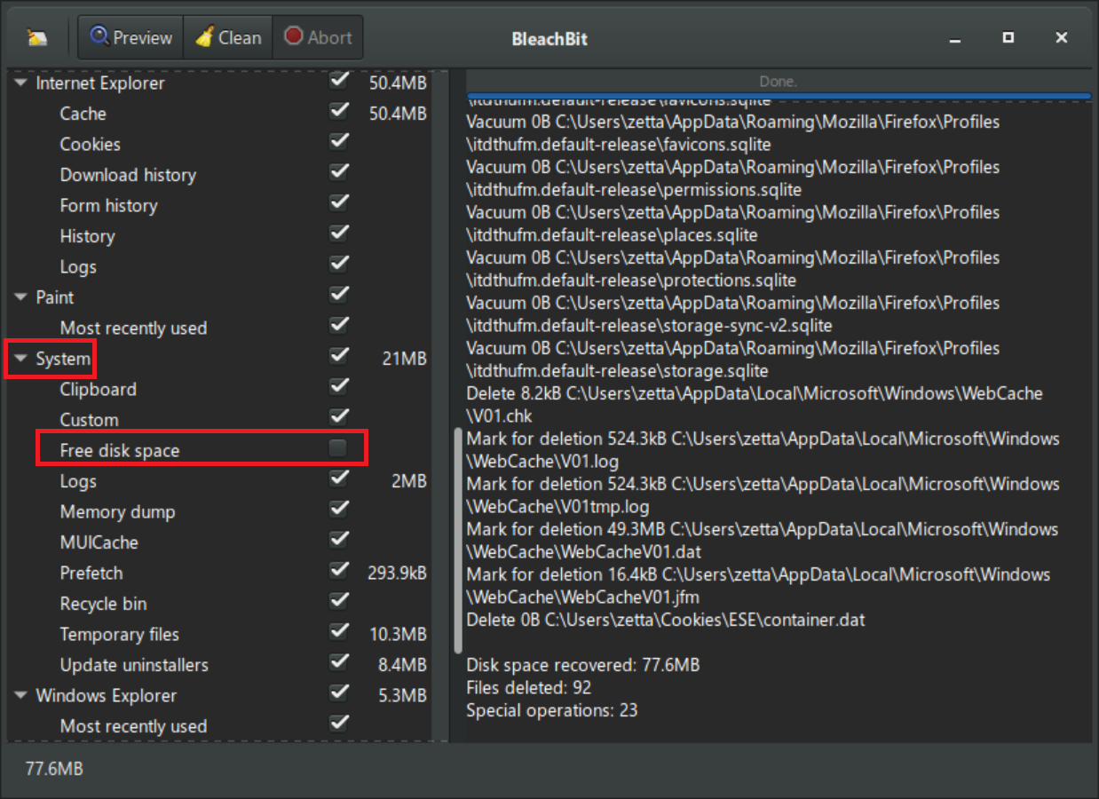Select the Memory dump item
Image resolution: width=1099 pixels, height=799 pixels.
point(117,512)
